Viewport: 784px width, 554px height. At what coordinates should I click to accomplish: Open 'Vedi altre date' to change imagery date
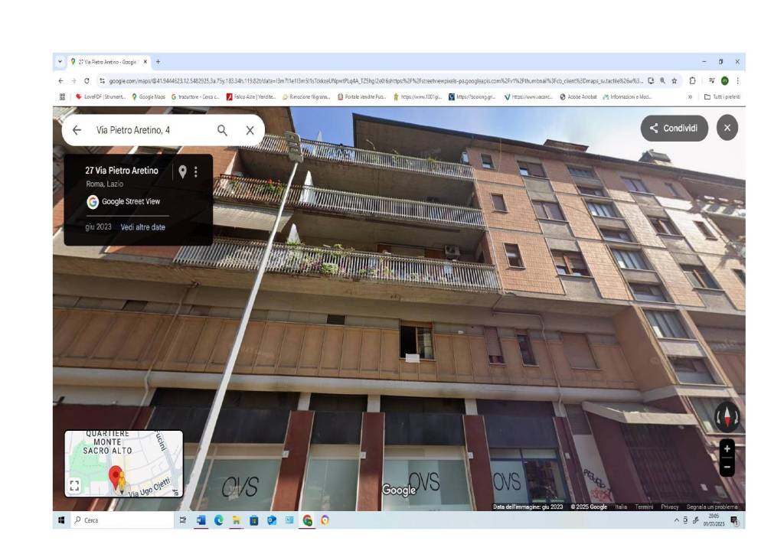145,227
